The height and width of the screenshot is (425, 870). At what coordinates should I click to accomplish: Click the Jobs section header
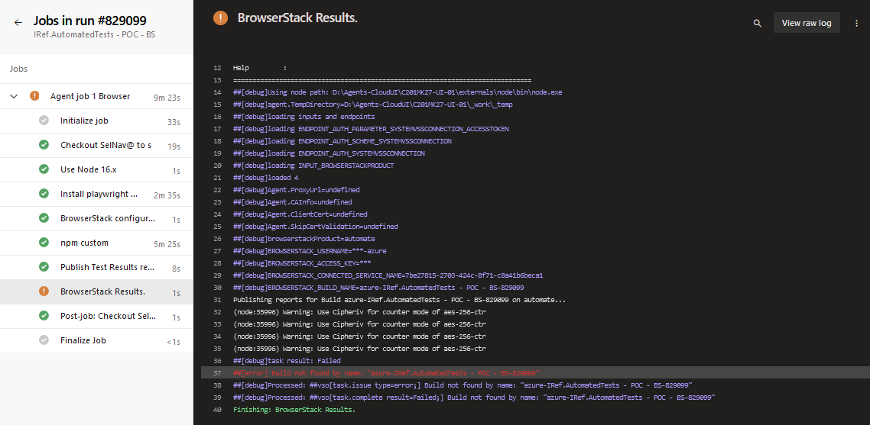click(18, 69)
